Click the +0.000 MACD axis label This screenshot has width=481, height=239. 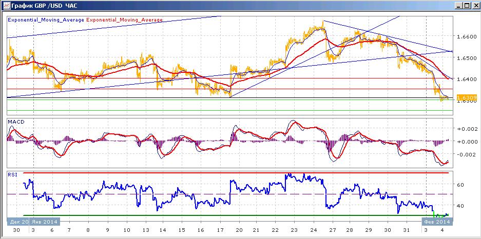tap(467, 142)
